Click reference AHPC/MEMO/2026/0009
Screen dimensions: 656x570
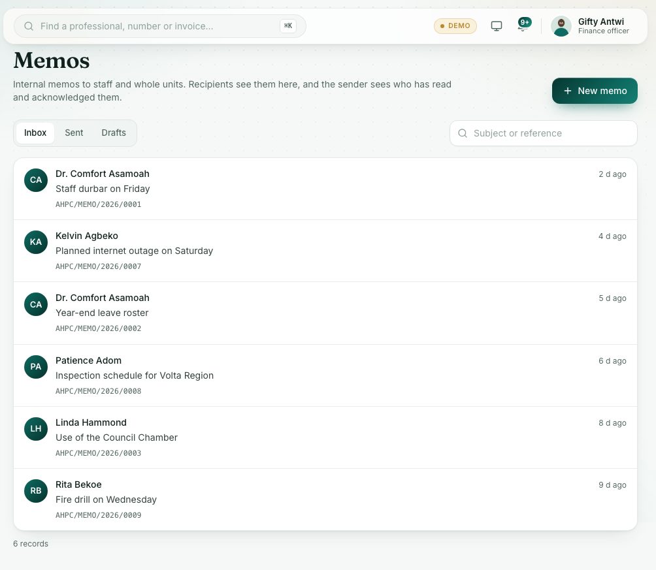pos(98,515)
